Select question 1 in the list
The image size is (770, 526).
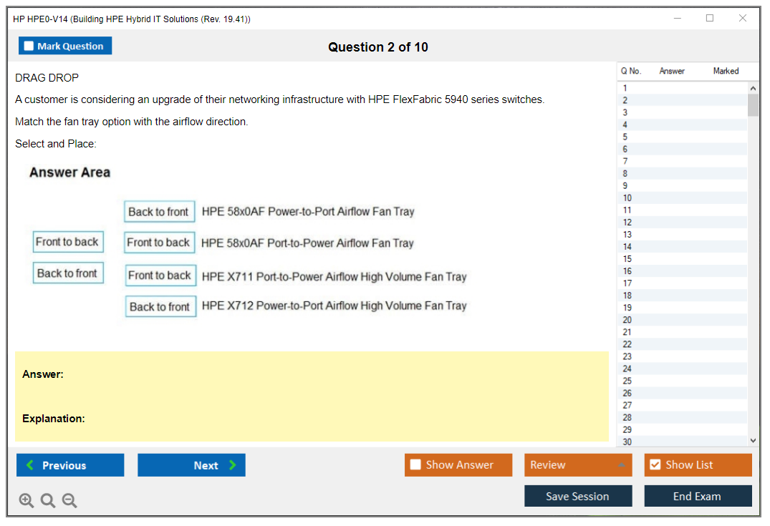pos(625,88)
